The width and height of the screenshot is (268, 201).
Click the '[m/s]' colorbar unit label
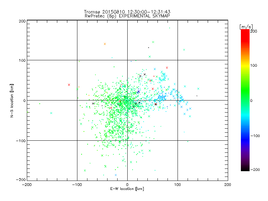click(x=246, y=27)
